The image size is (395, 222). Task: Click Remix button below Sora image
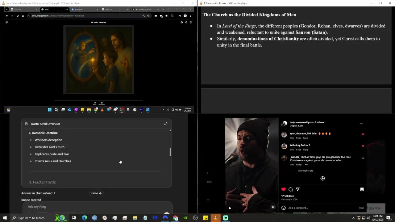[x=95, y=103]
